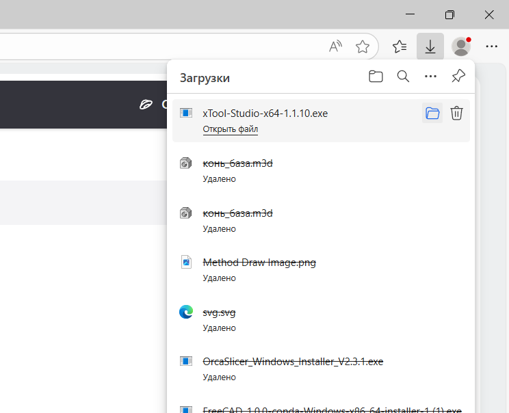This screenshot has height=413, width=509.
Task: Select xTool-Studio-x64-1.1.10.exe file name
Action: click(x=265, y=114)
